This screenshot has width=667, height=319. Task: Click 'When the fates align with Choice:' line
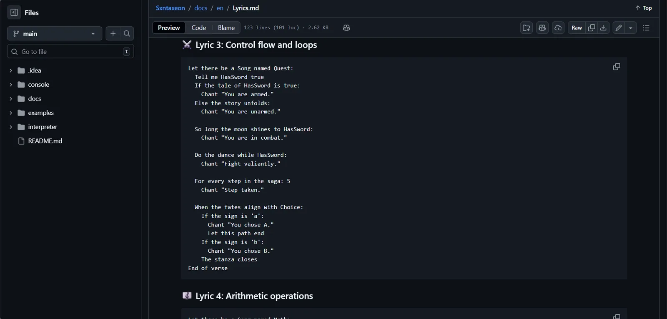pyautogui.click(x=249, y=207)
